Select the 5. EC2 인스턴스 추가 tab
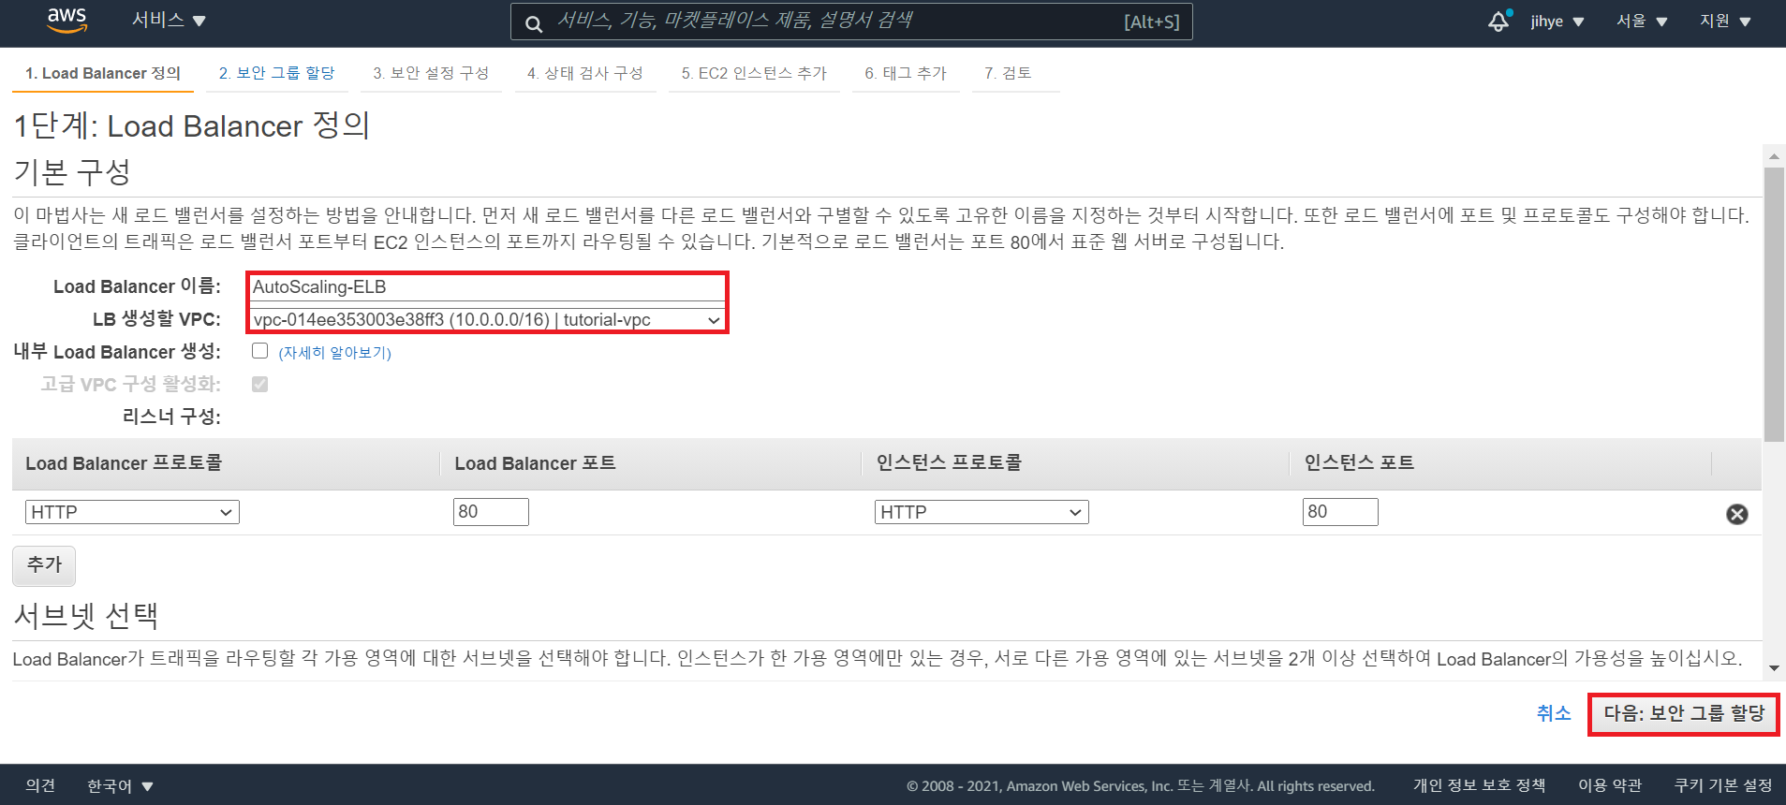The width and height of the screenshot is (1786, 805). point(754,73)
